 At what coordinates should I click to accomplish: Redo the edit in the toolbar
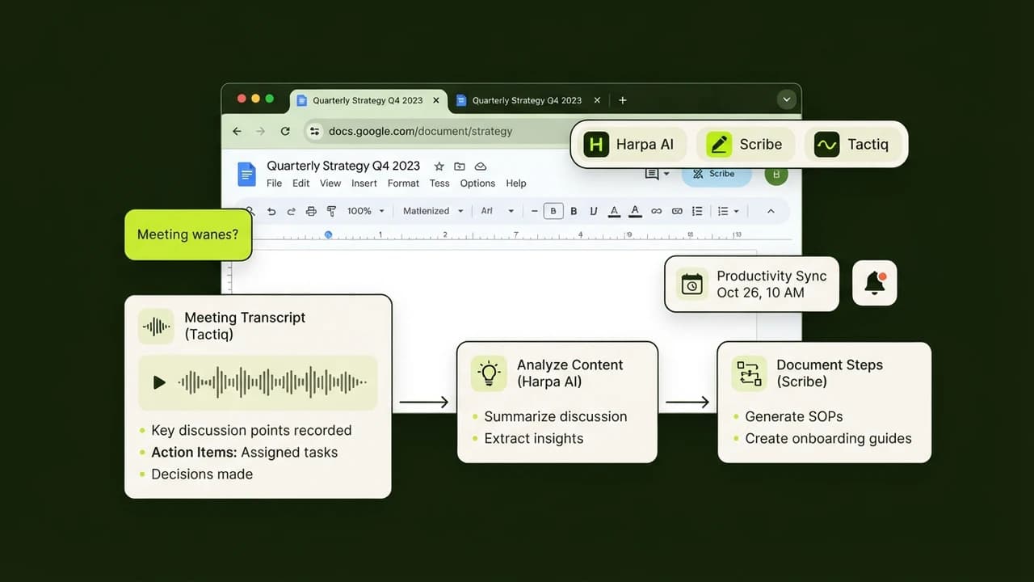[x=292, y=211]
